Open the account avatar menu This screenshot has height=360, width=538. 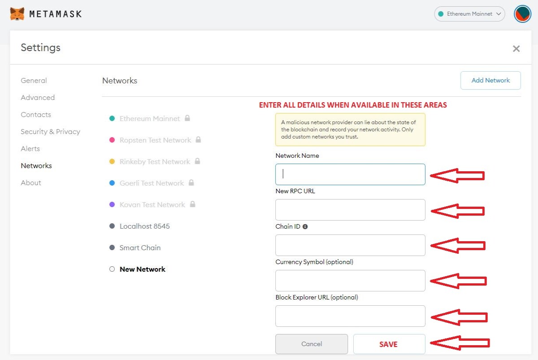point(522,14)
